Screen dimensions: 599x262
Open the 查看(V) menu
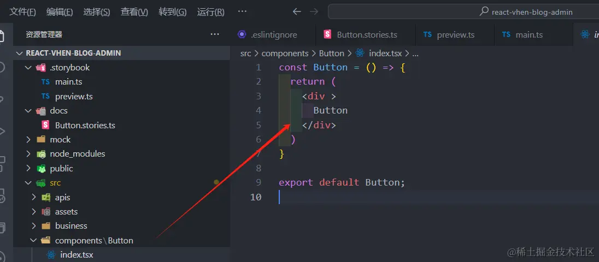pyautogui.click(x=134, y=12)
